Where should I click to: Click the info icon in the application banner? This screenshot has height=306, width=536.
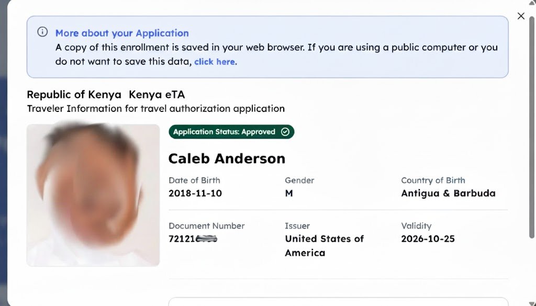click(42, 31)
